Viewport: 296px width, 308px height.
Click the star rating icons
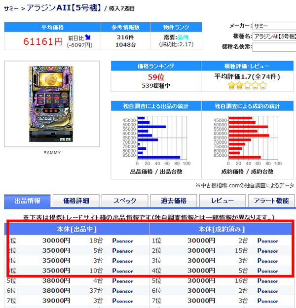(247, 85)
